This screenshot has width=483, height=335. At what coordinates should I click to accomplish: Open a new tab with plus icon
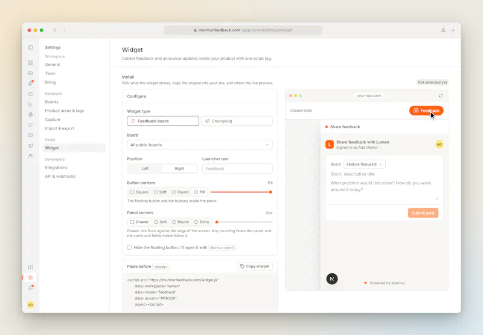[453, 30]
